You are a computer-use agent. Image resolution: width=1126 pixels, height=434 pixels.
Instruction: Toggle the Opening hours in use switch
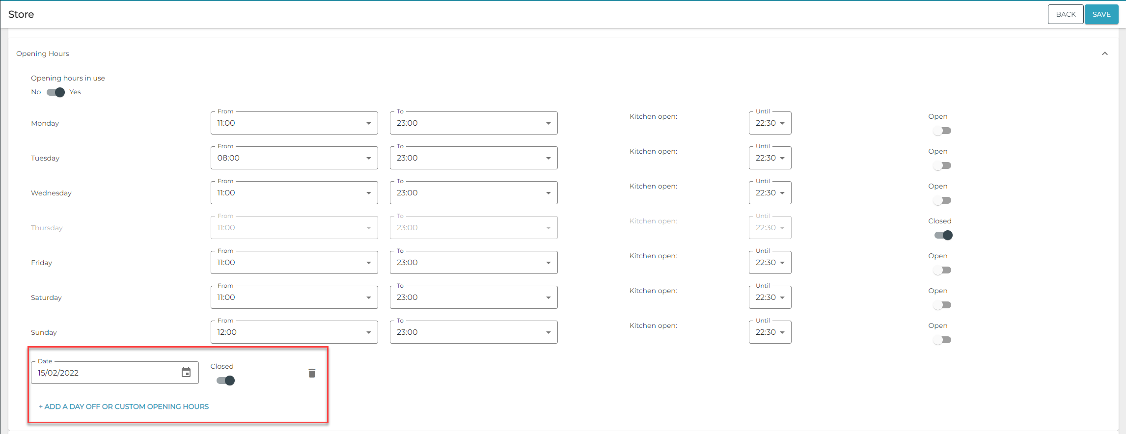(55, 92)
